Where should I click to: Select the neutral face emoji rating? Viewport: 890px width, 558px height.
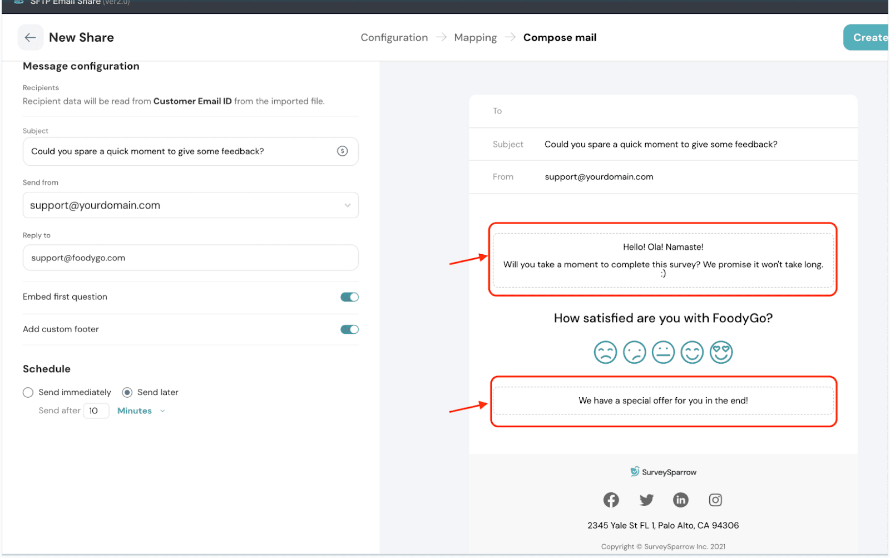click(663, 352)
